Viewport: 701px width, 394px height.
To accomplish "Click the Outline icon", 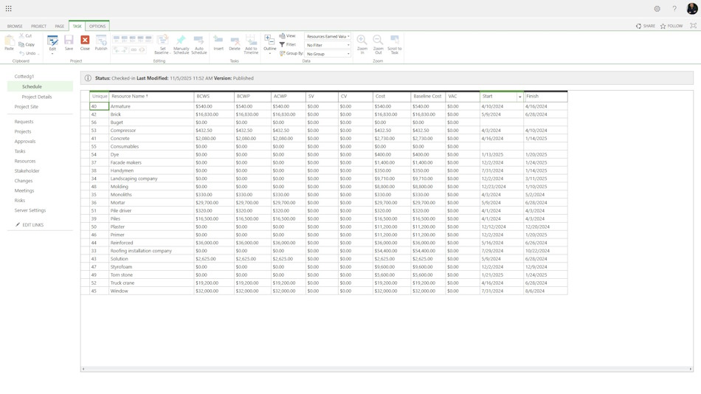I will [x=269, y=41].
